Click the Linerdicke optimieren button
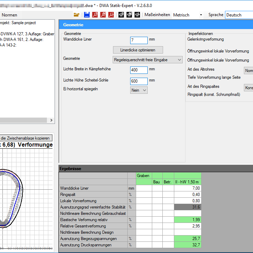This screenshot has height=253, width=253. tap(138, 50)
